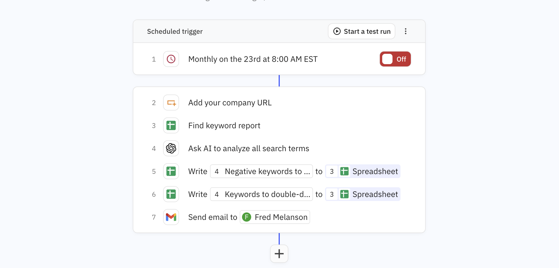Image resolution: width=559 pixels, height=268 pixels.
Task: Open the three-dot options menu
Action: 406,31
